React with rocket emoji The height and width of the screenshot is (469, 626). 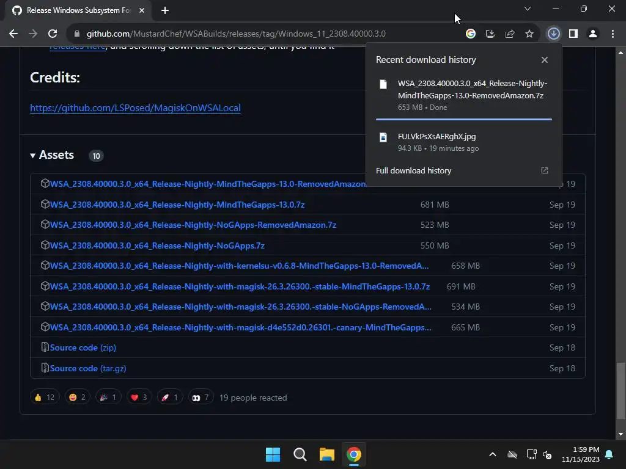[170, 397]
